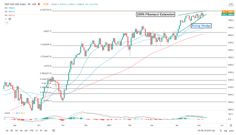The image size is (236, 135).
Task: Select the red MA 6816.5 indicator legend
Action: click(9, 15)
